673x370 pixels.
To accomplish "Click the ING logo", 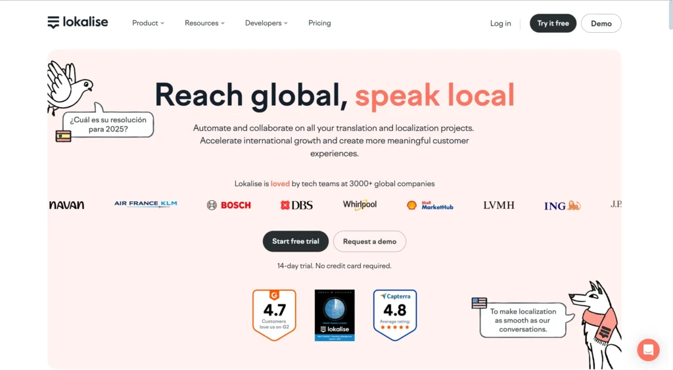I will 563,206.
